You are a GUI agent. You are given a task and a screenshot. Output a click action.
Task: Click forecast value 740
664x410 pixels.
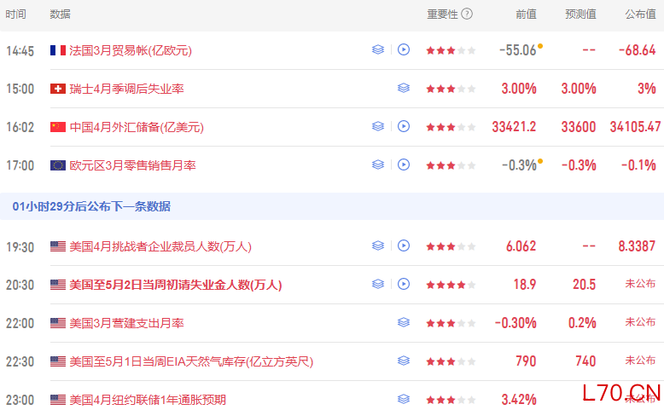click(x=585, y=361)
